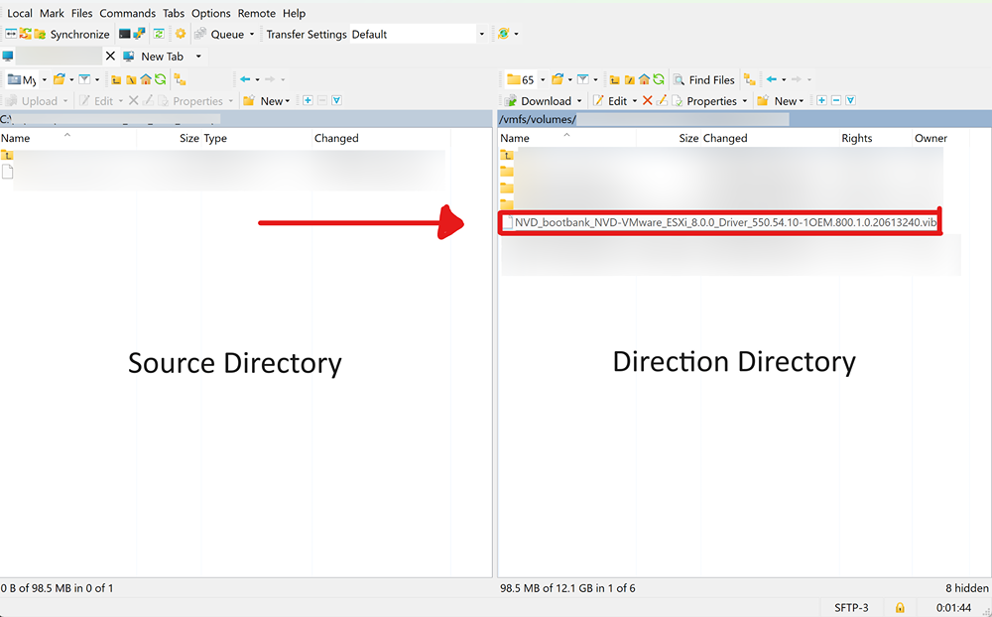Screen dimensions: 992x617
Task: Click the local panel Refresh icon
Action: click(x=160, y=79)
